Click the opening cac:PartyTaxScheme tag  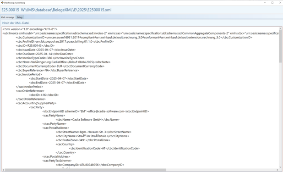[57, 161]
